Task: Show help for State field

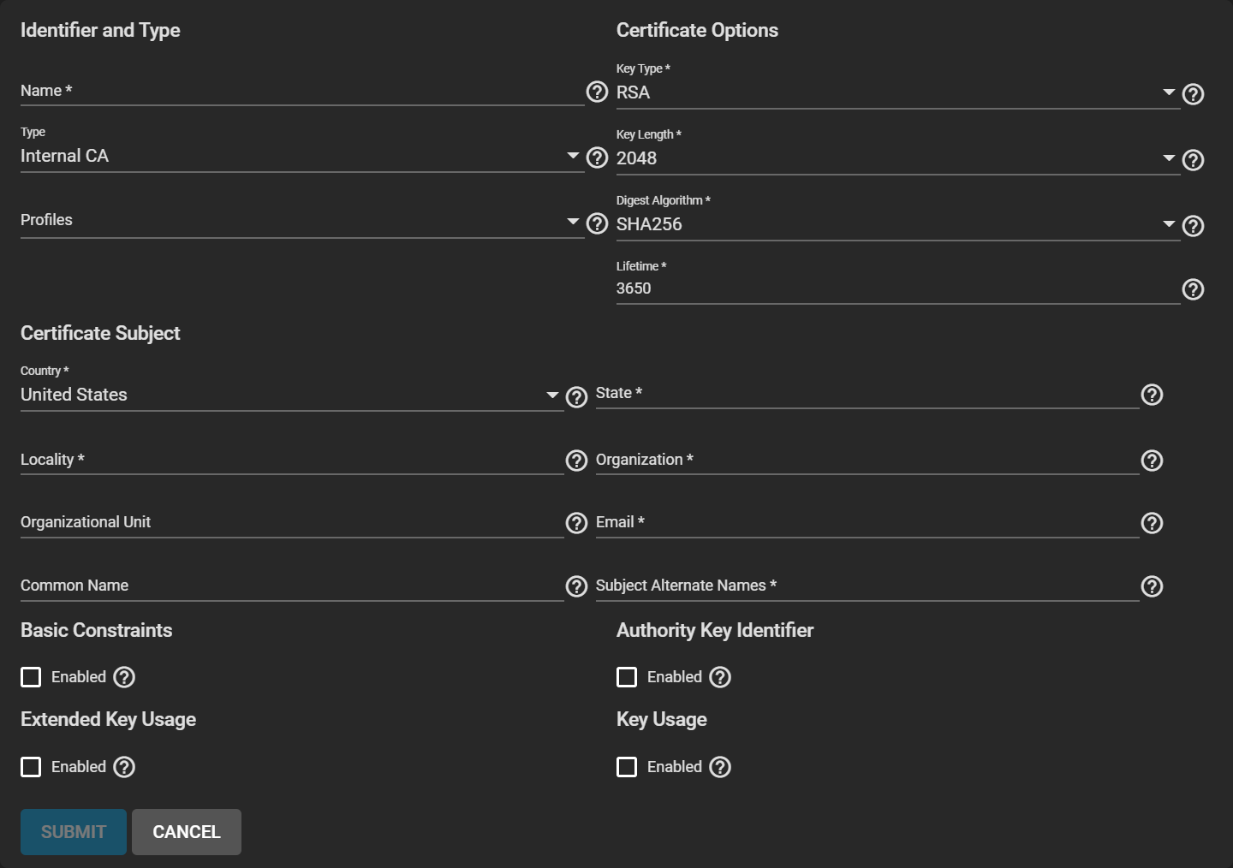Action: [x=1152, y=395]
